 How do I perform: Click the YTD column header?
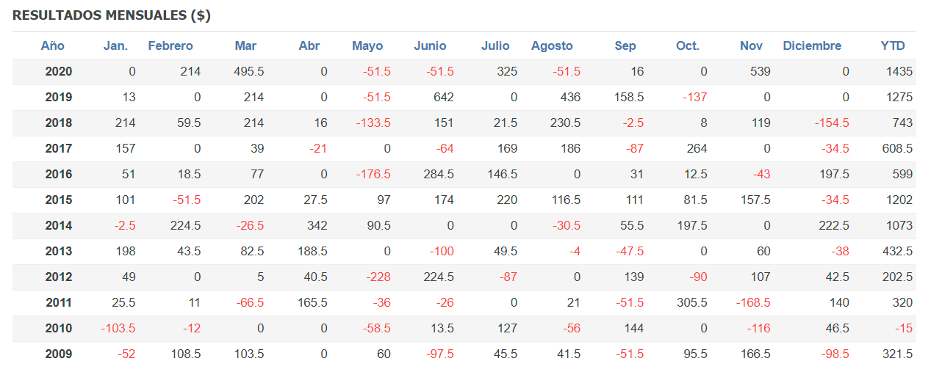click(x=893, y=45)
